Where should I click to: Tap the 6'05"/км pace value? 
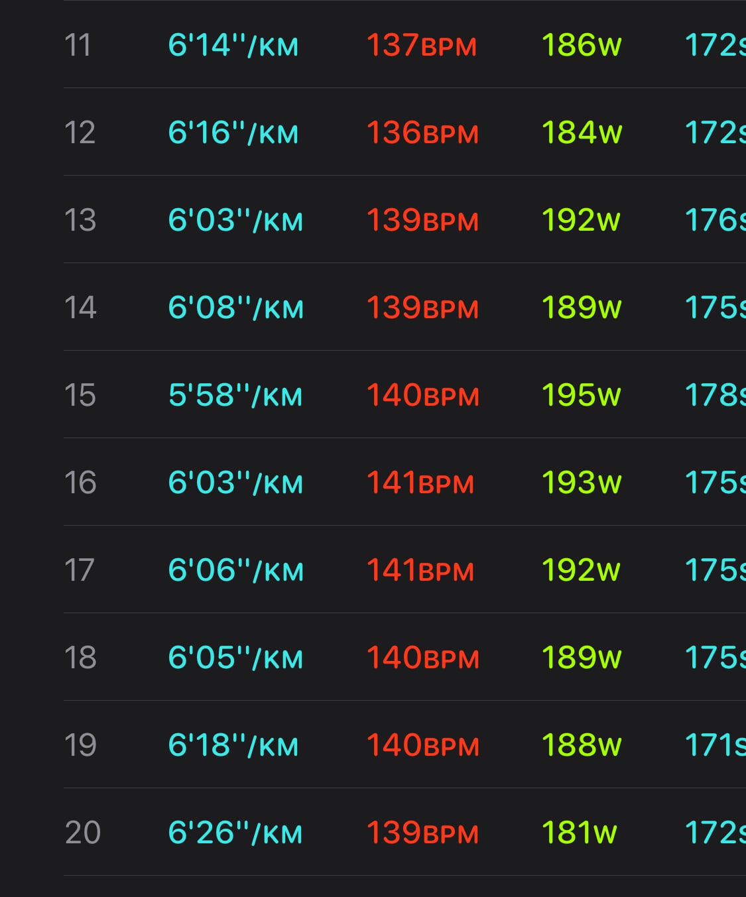pos(235,658)
